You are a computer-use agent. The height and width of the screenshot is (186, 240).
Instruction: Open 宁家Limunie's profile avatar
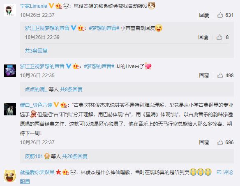10,10
